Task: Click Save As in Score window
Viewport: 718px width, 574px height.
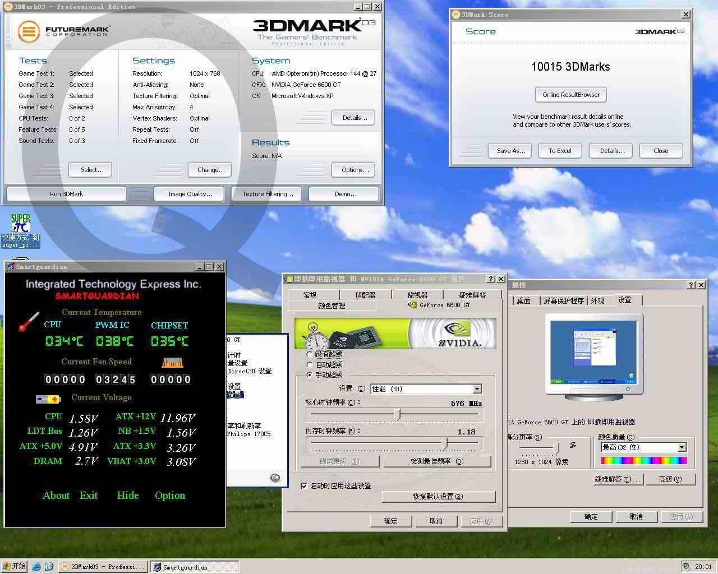Action: 511,151
